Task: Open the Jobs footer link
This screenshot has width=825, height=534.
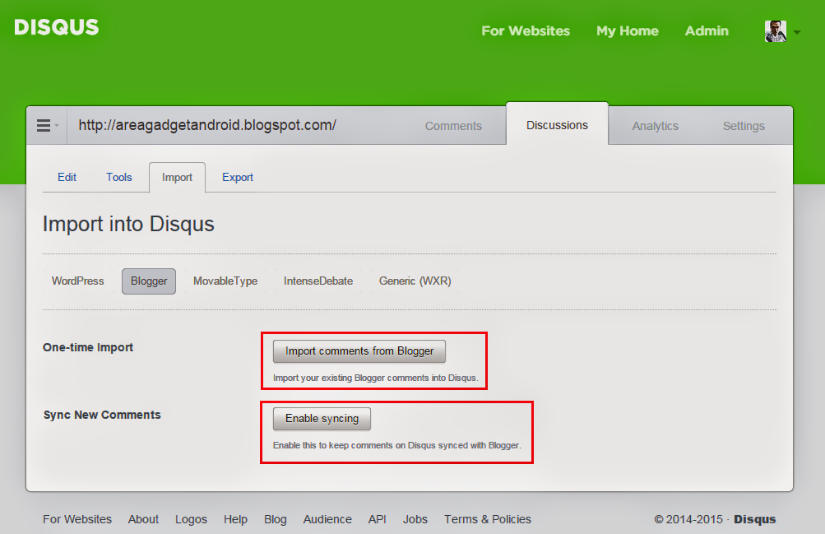Action: point(415,519)
